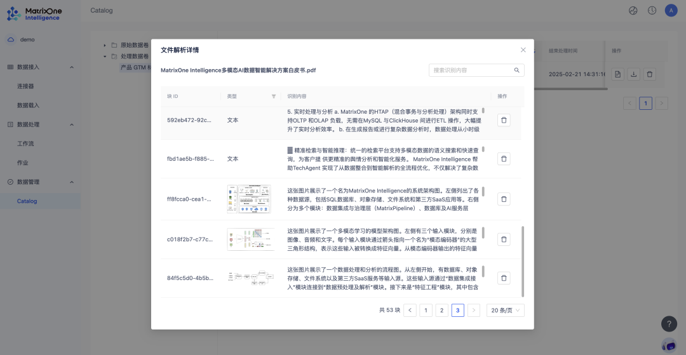Click the horizontal scrollbar in background table
This screenshot has height=355, width=686.
(570, 89)
